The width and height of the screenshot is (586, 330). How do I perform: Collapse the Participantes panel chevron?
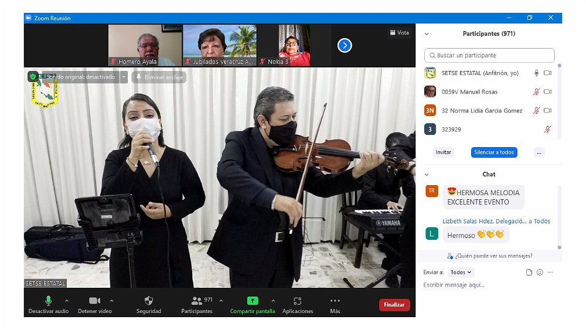427,34
